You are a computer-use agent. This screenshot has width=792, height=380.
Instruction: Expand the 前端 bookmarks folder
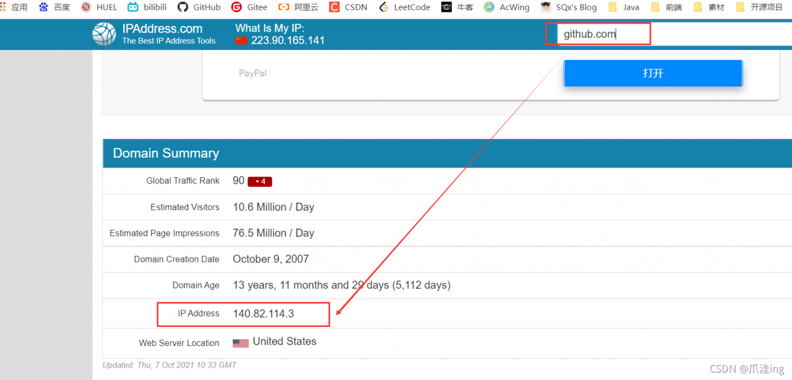[x=666, y=7]
